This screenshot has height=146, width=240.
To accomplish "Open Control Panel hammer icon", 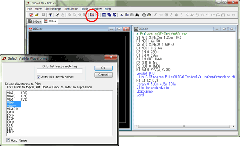I will pyautogui.click(x=50, y=15).
